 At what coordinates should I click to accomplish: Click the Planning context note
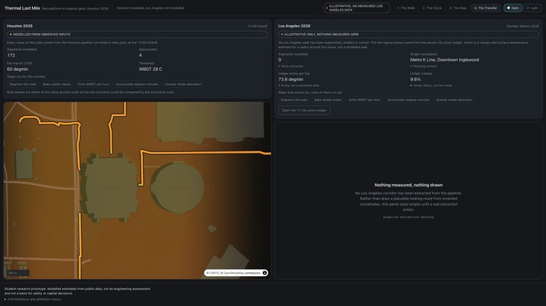[x=425, y=66]
